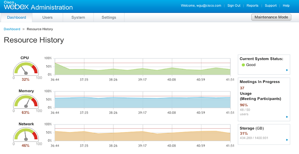Screen dimensions: 299x154
Task: Click the Network 46% value
Action: pos(26,145)
